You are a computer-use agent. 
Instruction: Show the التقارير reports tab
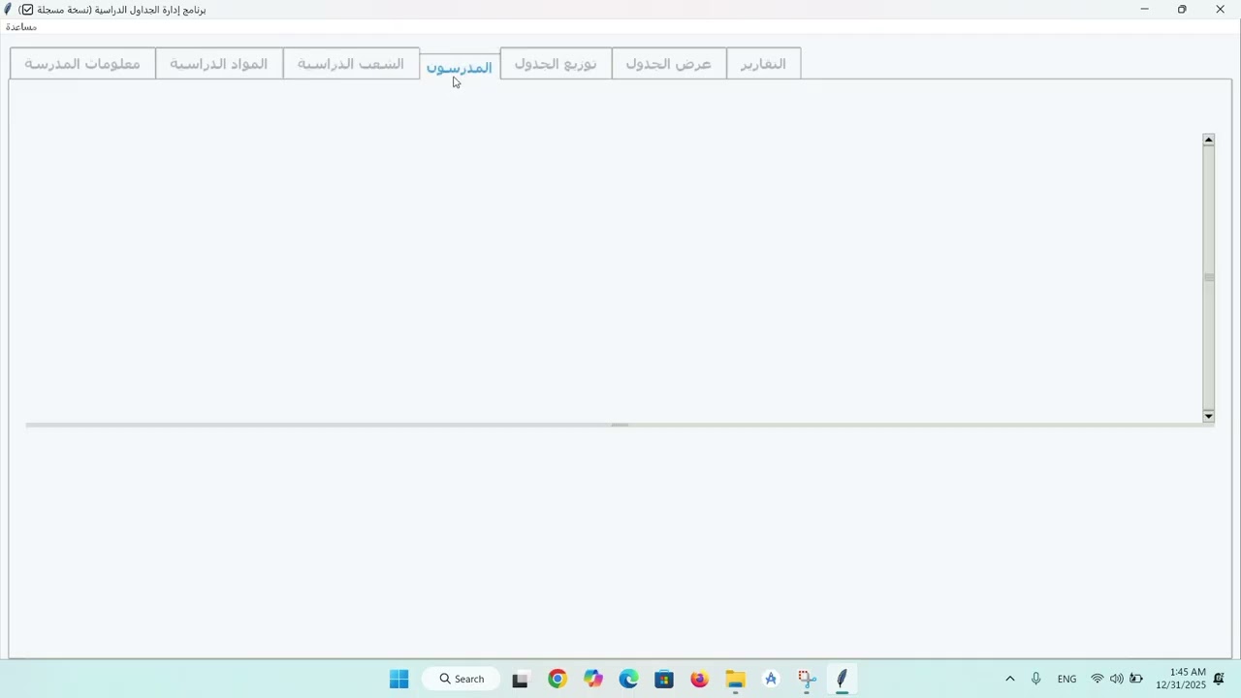coord(763,64)
